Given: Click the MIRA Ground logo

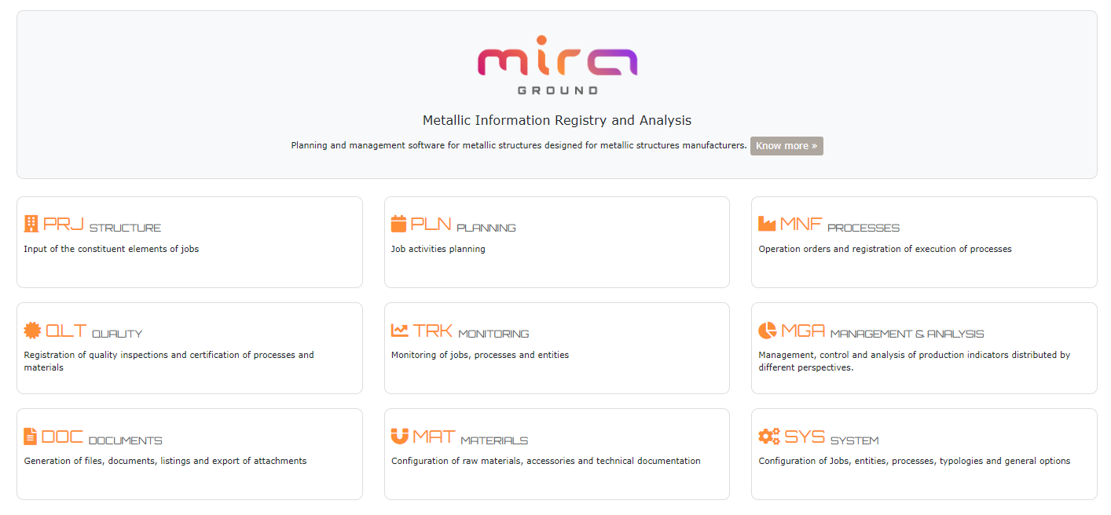Looking at the screenshot, I should (557, 65).
